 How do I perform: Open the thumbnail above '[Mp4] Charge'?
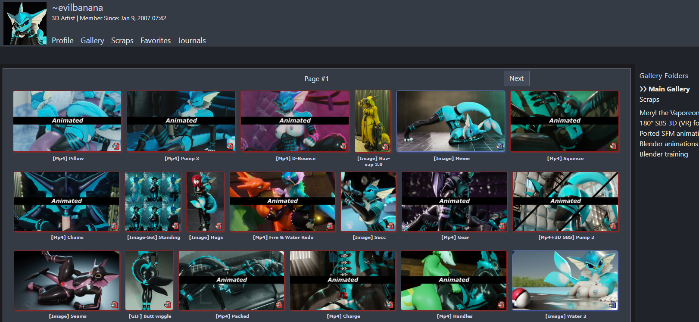click(x=343, y=281)
